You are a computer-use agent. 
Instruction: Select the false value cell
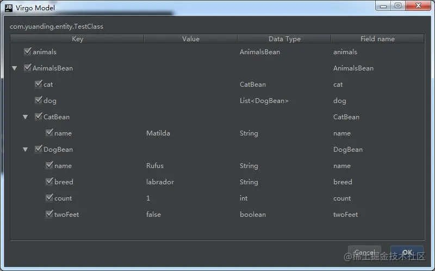tap(153, 214)
